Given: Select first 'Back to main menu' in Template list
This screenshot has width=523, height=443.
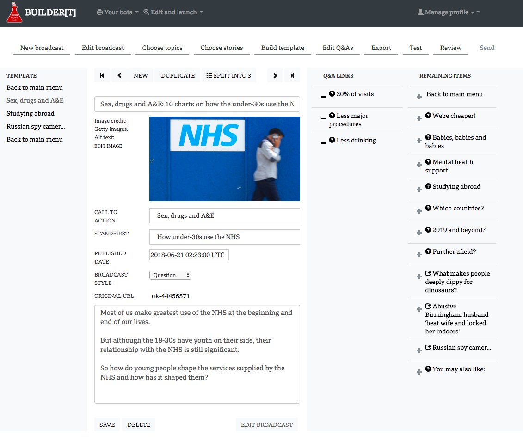Looking at the screenshot, I should tap(35, 87).
